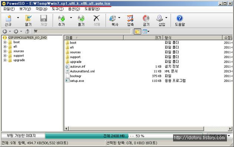Viewport: 234px width, 147px height.
Task: Select support folder in file list
Action: [x=75, y=57]
